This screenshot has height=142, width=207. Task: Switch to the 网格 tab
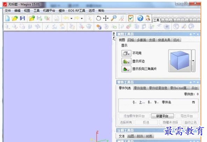pos(131,40)
